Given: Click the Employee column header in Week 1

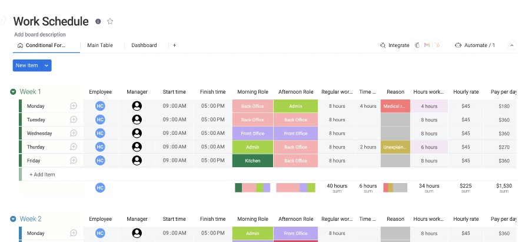Looking at the screenshot, I should 101,92.
